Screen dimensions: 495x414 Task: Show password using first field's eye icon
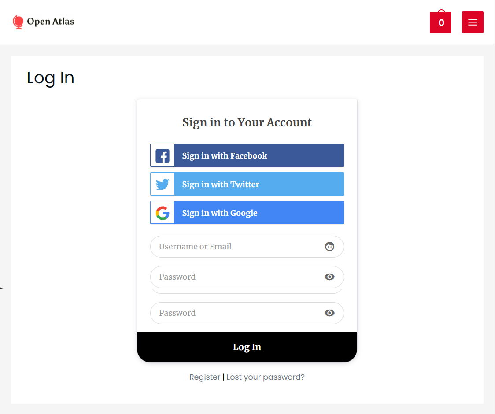[x=329, y=277]
